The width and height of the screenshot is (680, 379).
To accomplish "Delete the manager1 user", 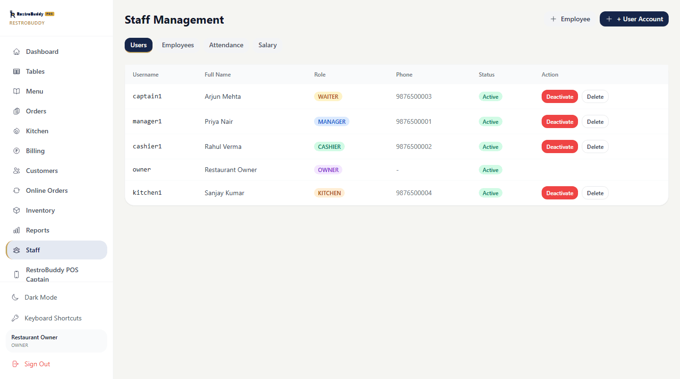I will (595, 121).
